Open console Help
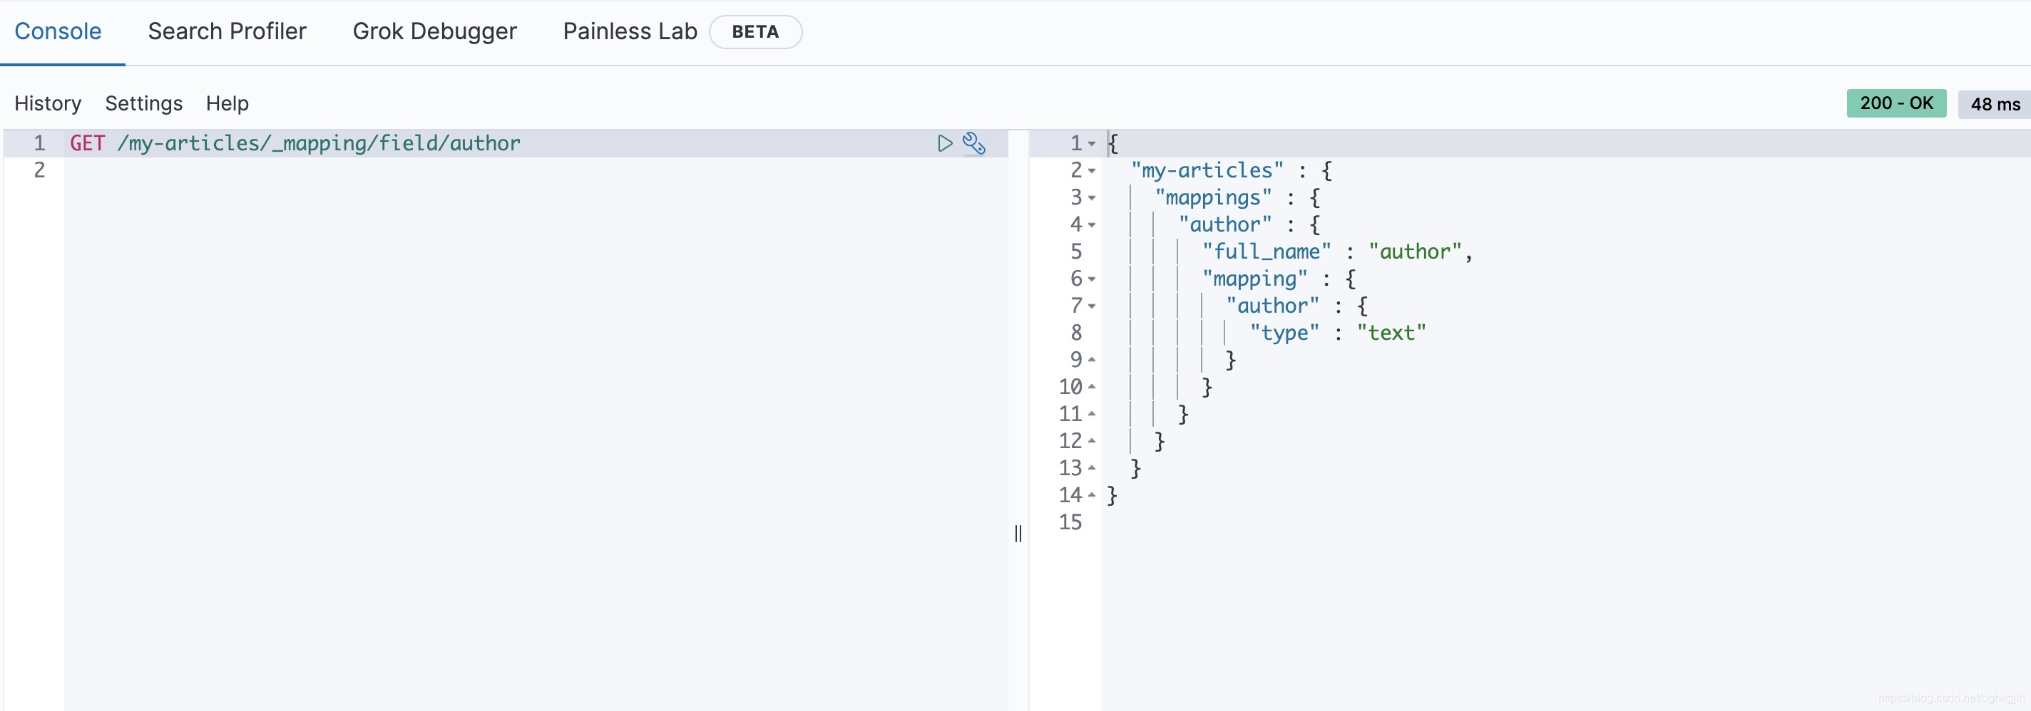Viewport: 2031px width, 711px height. tap(227, 104)
